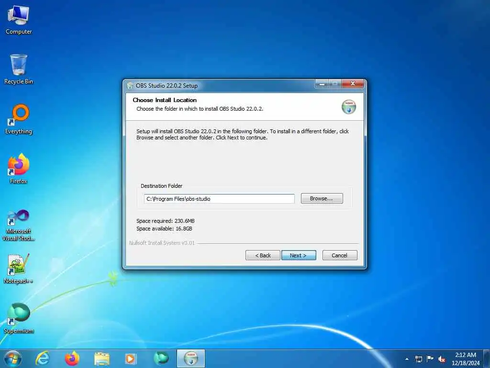Click the 'Choose Install Location' heading
Viewport: 490px width, 368px height.
click(x=165, y=100)
